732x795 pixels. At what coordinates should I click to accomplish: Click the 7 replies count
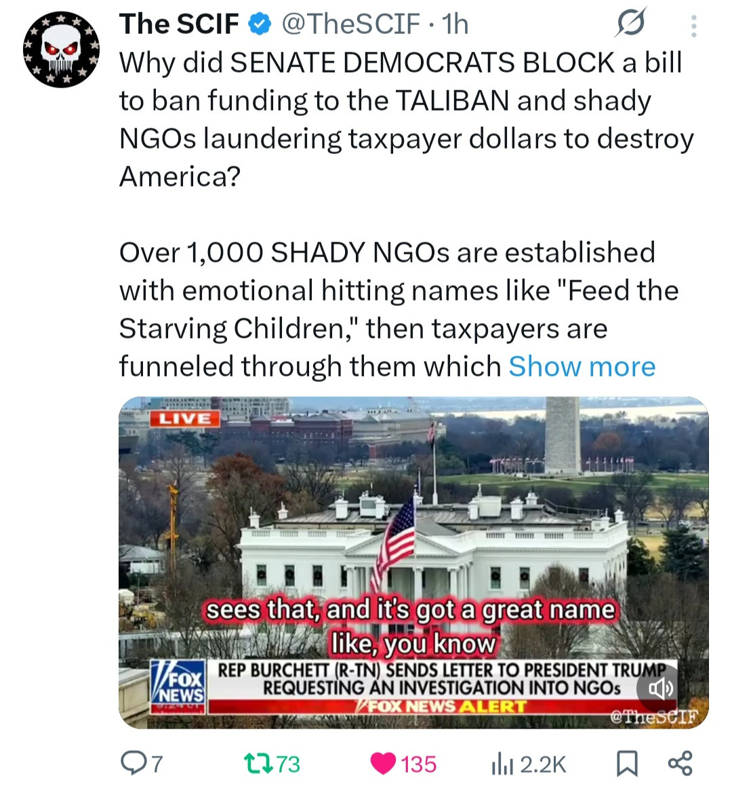(x=157, y=764)
